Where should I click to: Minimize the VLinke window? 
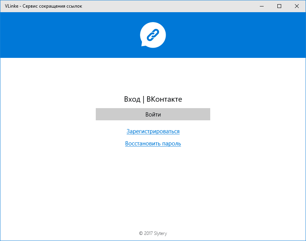click(262, 6)
